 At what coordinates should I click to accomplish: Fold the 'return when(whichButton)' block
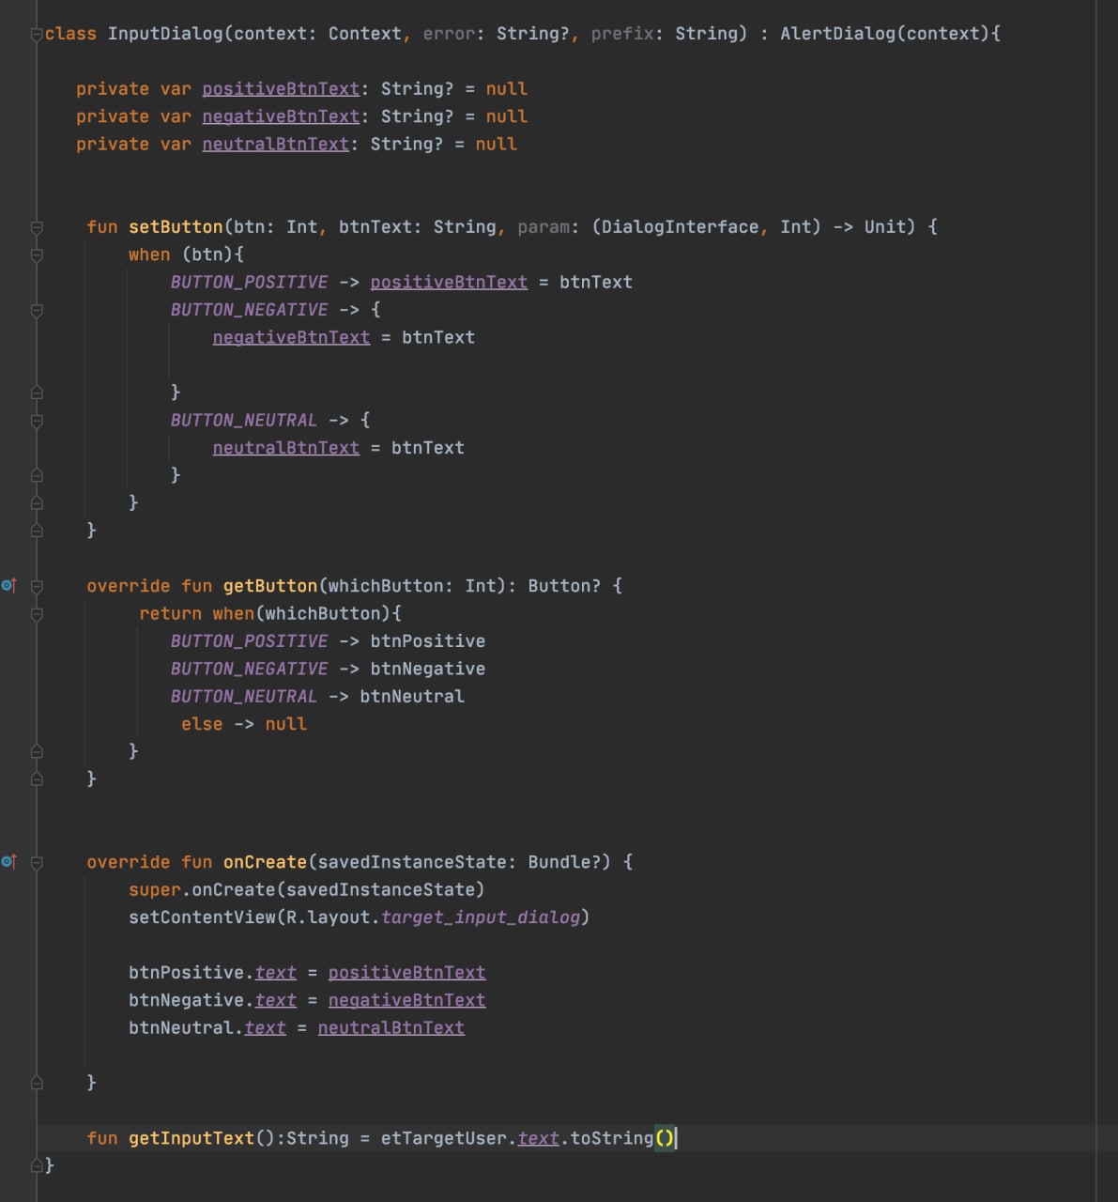37,614
